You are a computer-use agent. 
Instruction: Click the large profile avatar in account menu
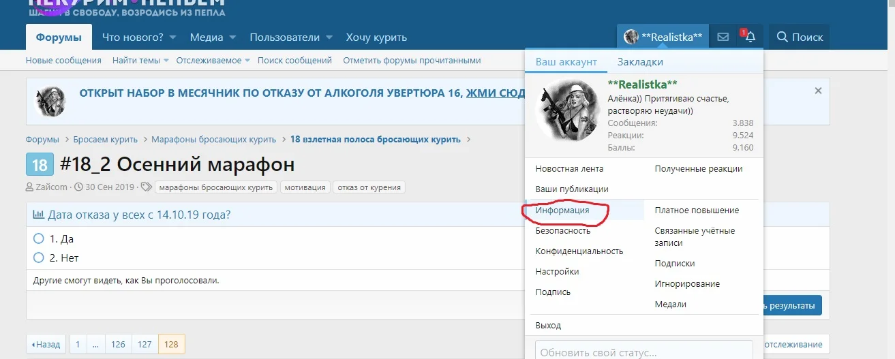tap(566, 111)
